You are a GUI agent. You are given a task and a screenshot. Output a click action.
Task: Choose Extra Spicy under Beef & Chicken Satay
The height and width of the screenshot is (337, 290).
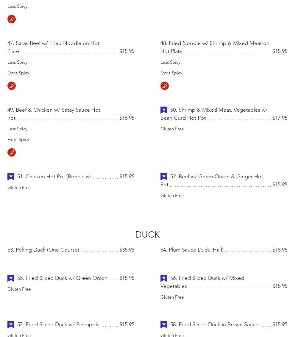pos(18,140)
